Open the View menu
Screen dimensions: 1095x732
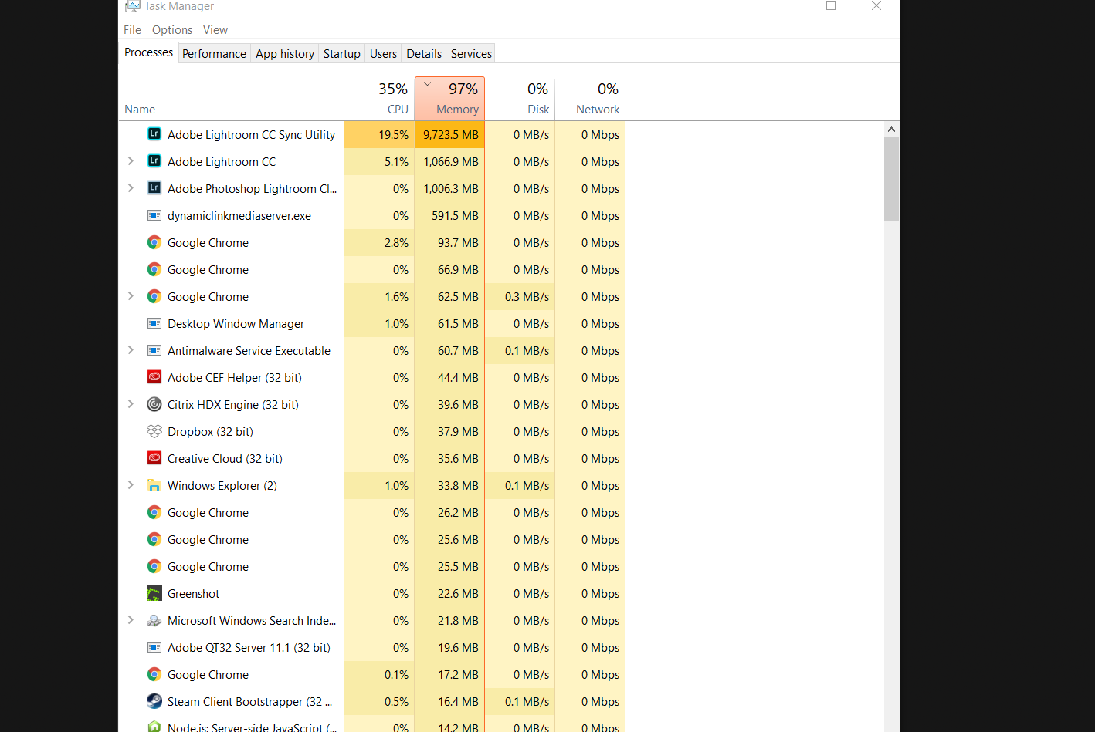[215, 30]
